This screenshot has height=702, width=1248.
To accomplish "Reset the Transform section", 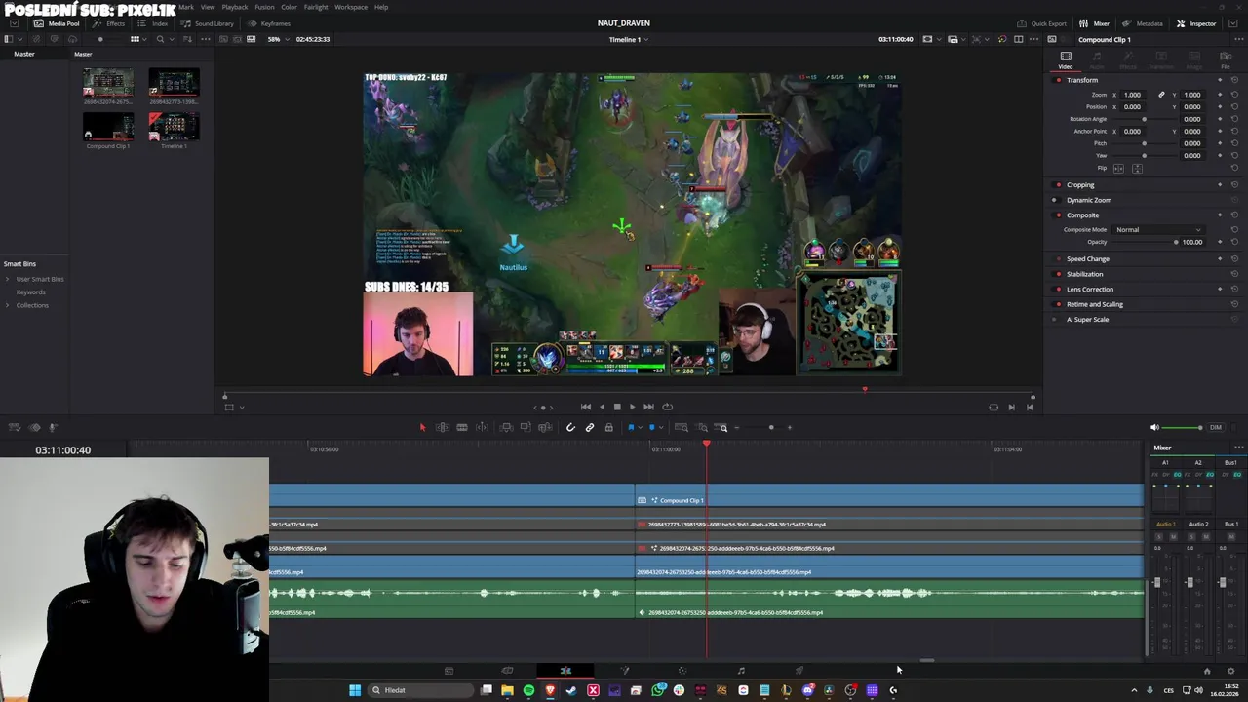I will 1234,80.
